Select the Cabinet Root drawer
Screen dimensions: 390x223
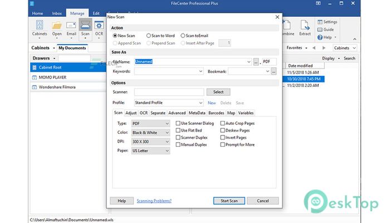[x=68, y=67]
